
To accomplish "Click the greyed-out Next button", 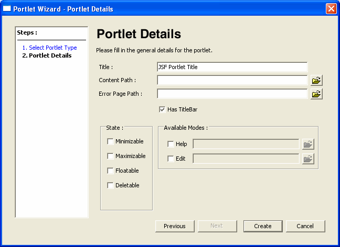I will (217, 226).
